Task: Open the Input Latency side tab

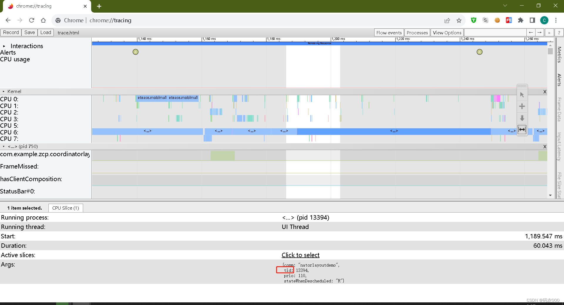Action: coord(559,146)
